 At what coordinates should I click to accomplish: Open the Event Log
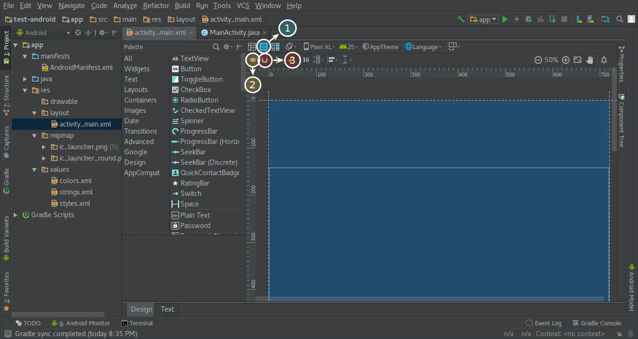point(547,323)
